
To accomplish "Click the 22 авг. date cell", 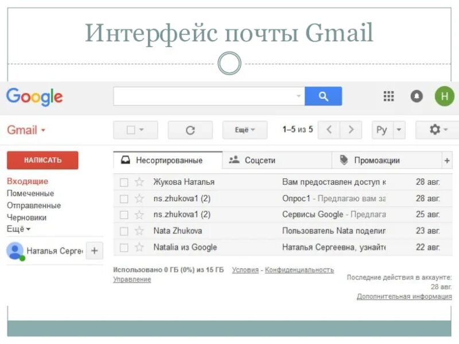I will (427, 247).
